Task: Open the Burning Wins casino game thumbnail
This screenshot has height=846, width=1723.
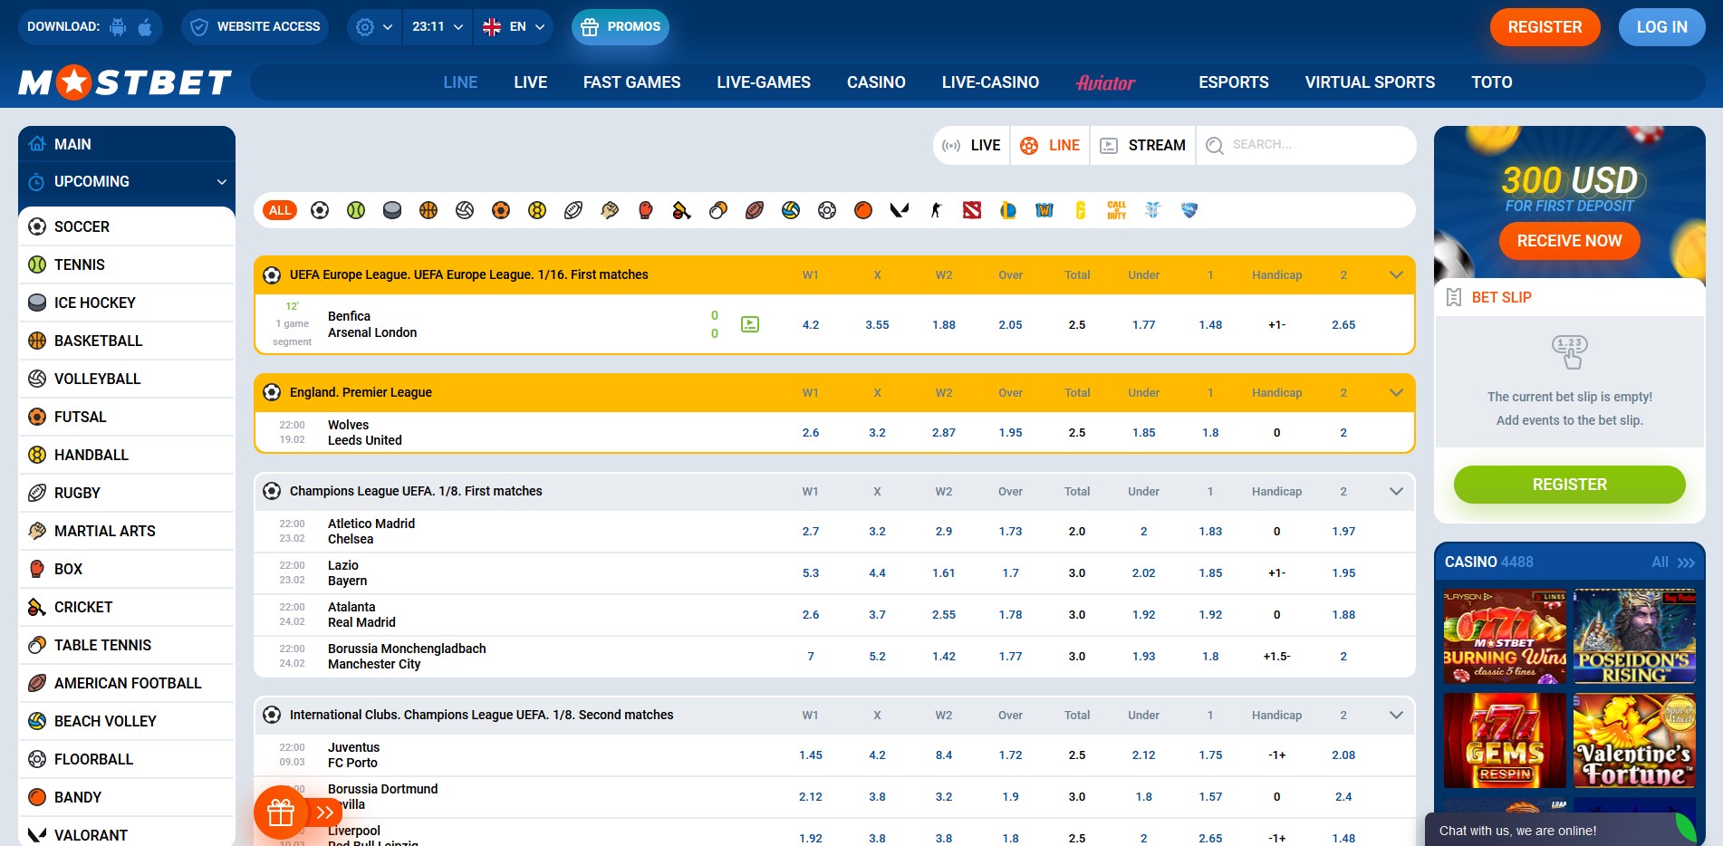Action: point(1505,638)
